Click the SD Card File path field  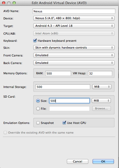tap(69, 108)
